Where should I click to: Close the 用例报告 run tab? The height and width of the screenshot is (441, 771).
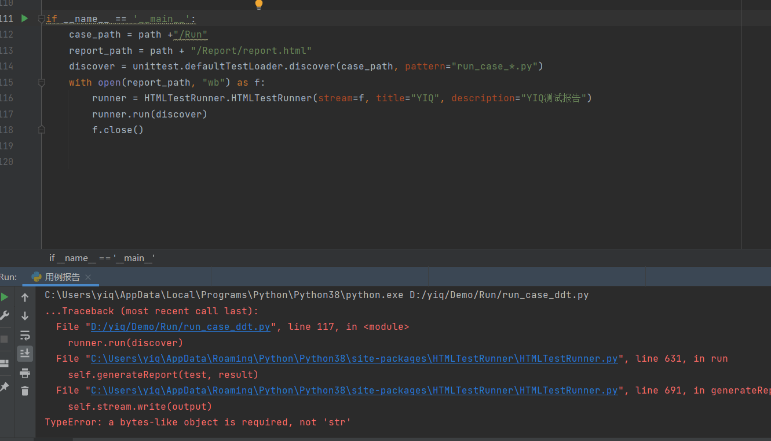[88, 277]
